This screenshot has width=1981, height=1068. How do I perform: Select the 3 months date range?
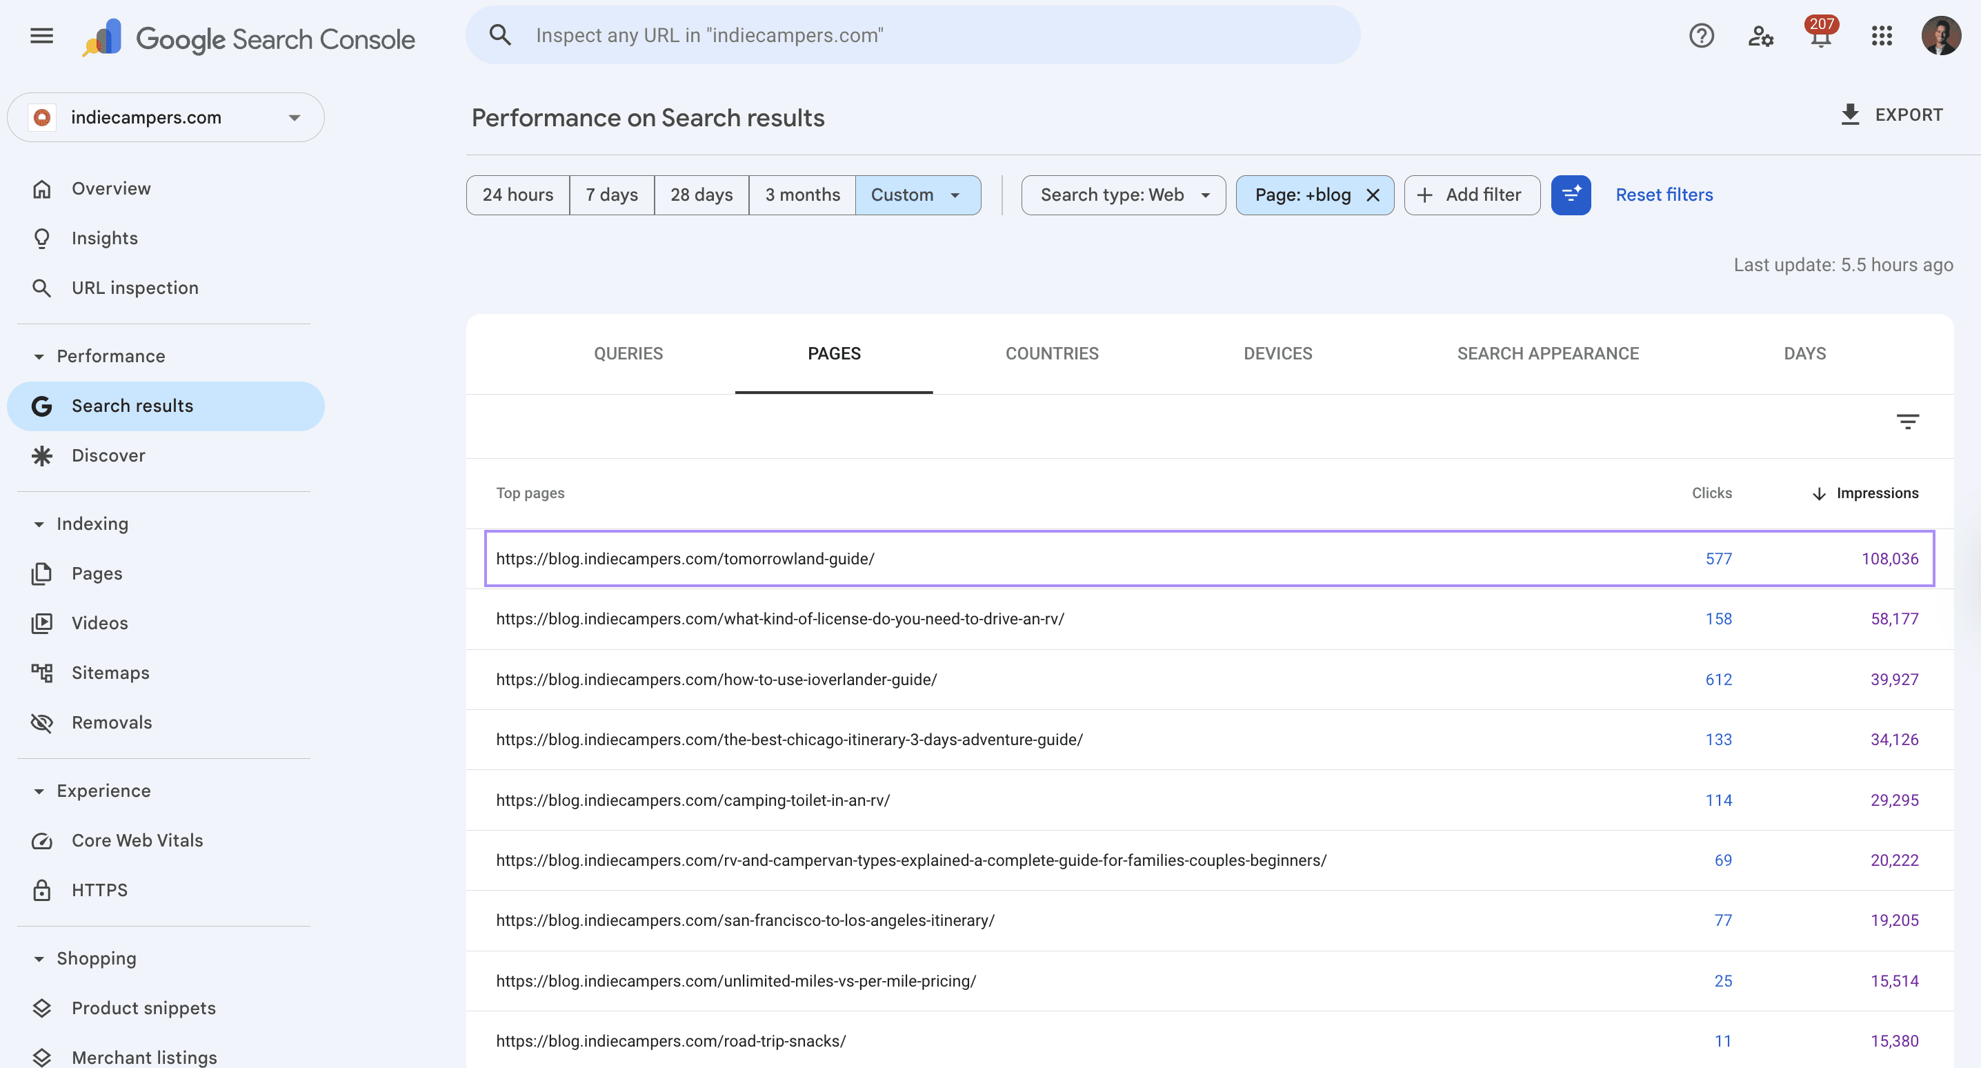tap(802, 195)
